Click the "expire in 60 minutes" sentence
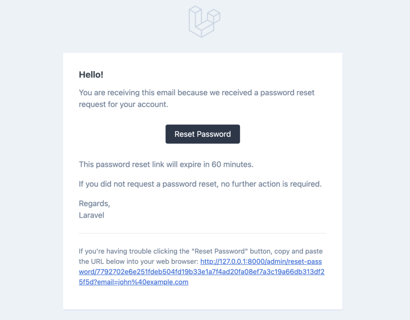The height and width of the screenshot is (320, 410). click(x=166, y=164)
